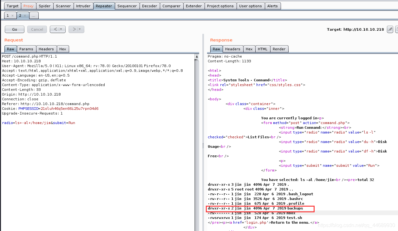Open the back history dropdown arrow
Screen dimensions: 398x231
61,29
